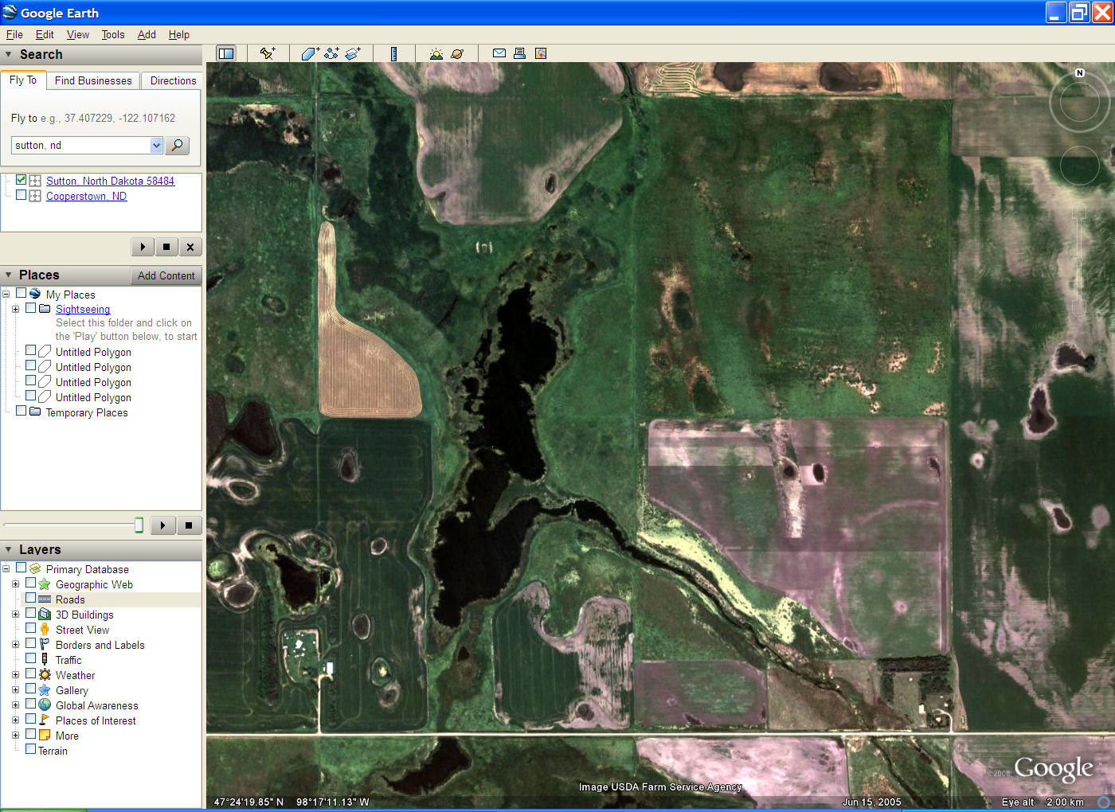1115x812 pixels.
Task: Click the Email envelope toolbar icon
Action: tap(499, 53)
